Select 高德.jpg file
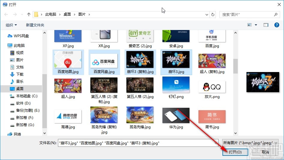This screenshot has width=284, height=160. [68, 119]
